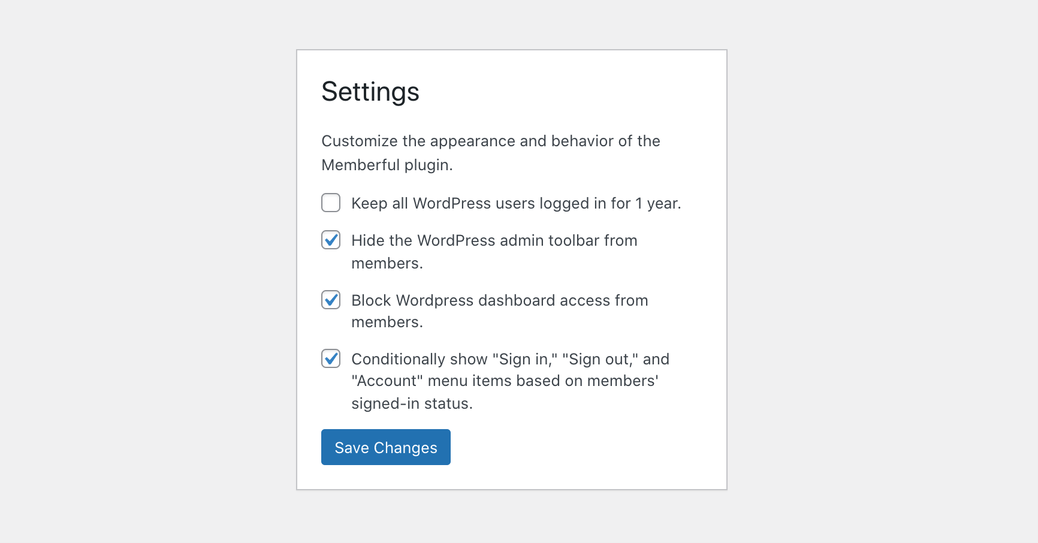
Task: Click the blue Save Changes button
Action: [x=385, y=447]
